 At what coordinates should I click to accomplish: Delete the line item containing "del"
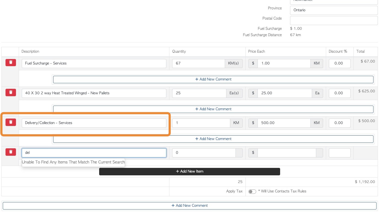11,152
